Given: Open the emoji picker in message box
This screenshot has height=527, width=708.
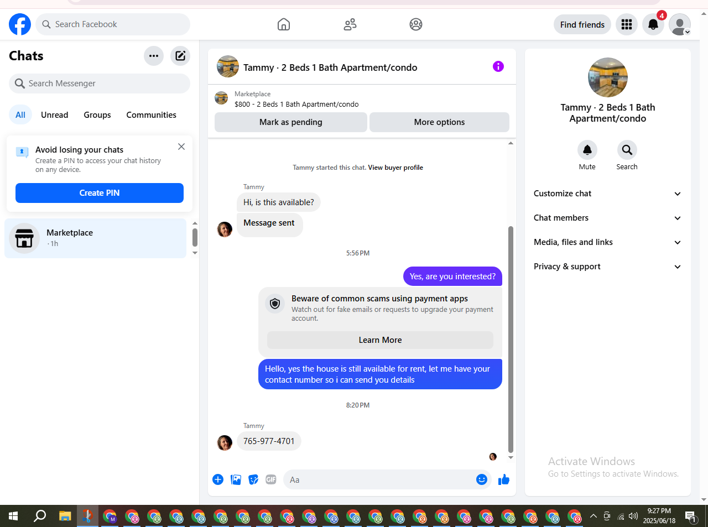Looking at the screenshot, I should [x=482, y=479].
